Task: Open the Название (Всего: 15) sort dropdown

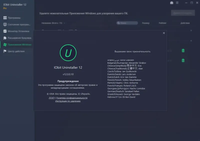Action: (53, 23)
